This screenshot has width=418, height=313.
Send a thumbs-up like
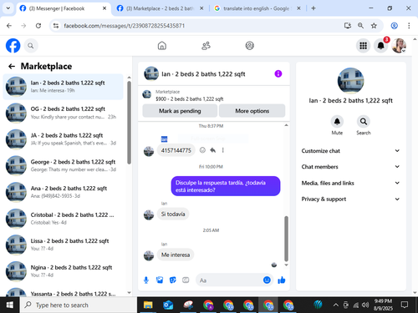[x=282, y=280]
